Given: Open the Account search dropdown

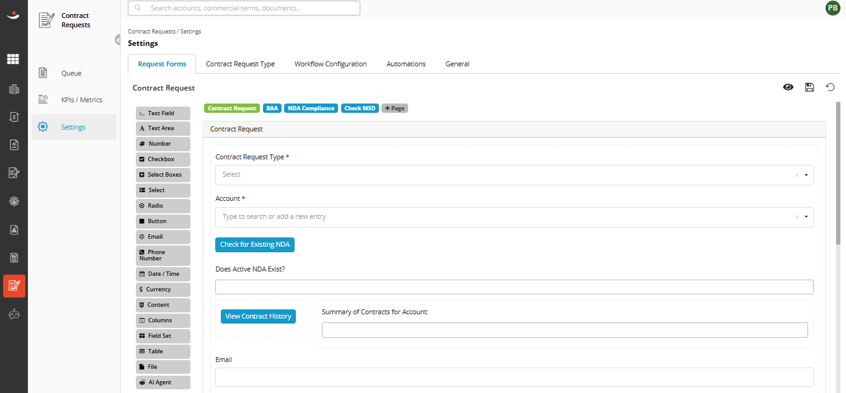Looking at the screenshot, I should click(x=514, y=217).
